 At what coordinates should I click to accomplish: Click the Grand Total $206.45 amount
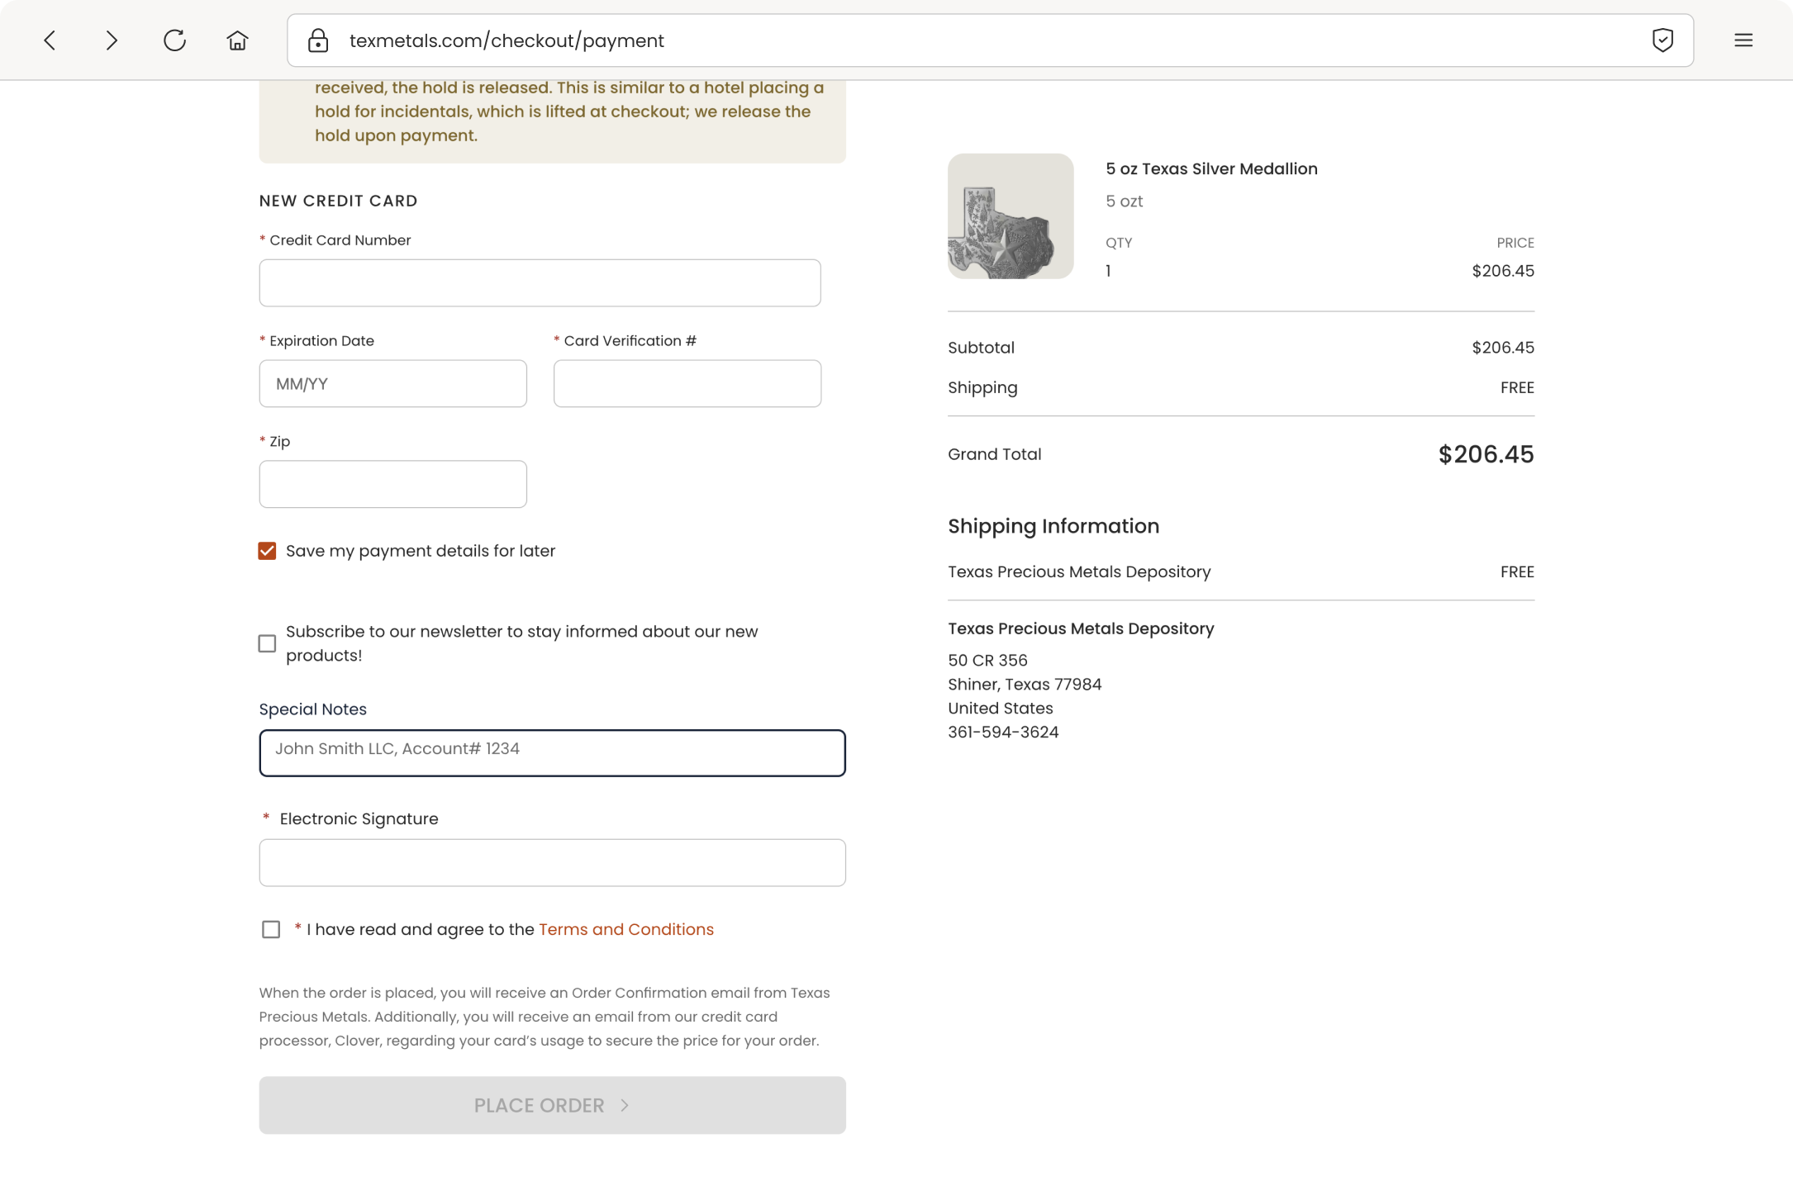(1486, 454)
